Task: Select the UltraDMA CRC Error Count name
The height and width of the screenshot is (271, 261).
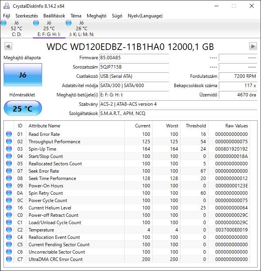Action: pyautogui.click(x=55, y=259)
